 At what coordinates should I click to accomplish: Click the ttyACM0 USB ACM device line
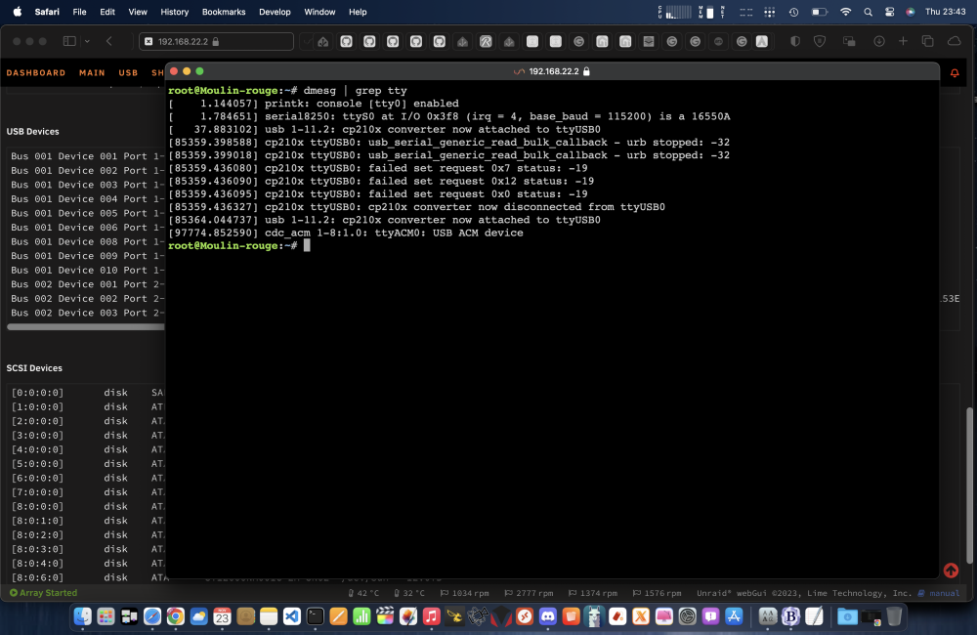(346, 233)
